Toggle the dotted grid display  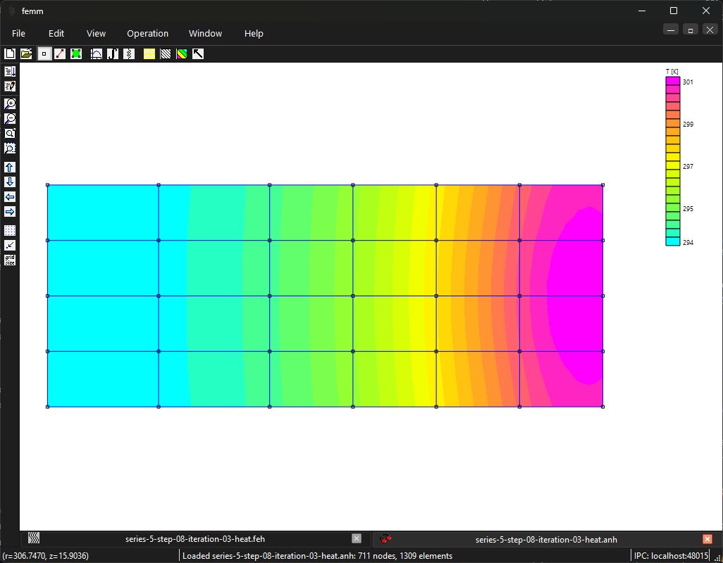coord(10,230)
